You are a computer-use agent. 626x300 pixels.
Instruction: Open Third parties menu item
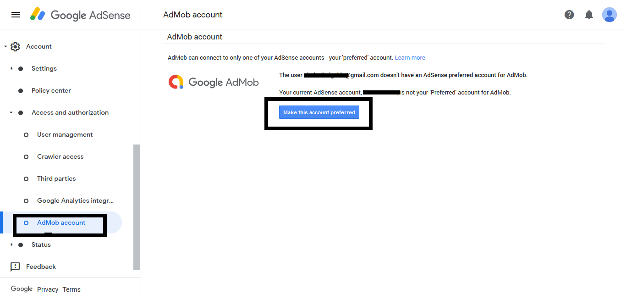56,179
